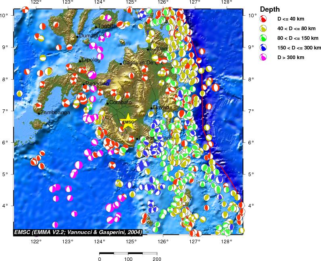Viewport: 321px width, 261px height.
Task: Click the Cagayan De Oro city label
Action: (143, 63)
